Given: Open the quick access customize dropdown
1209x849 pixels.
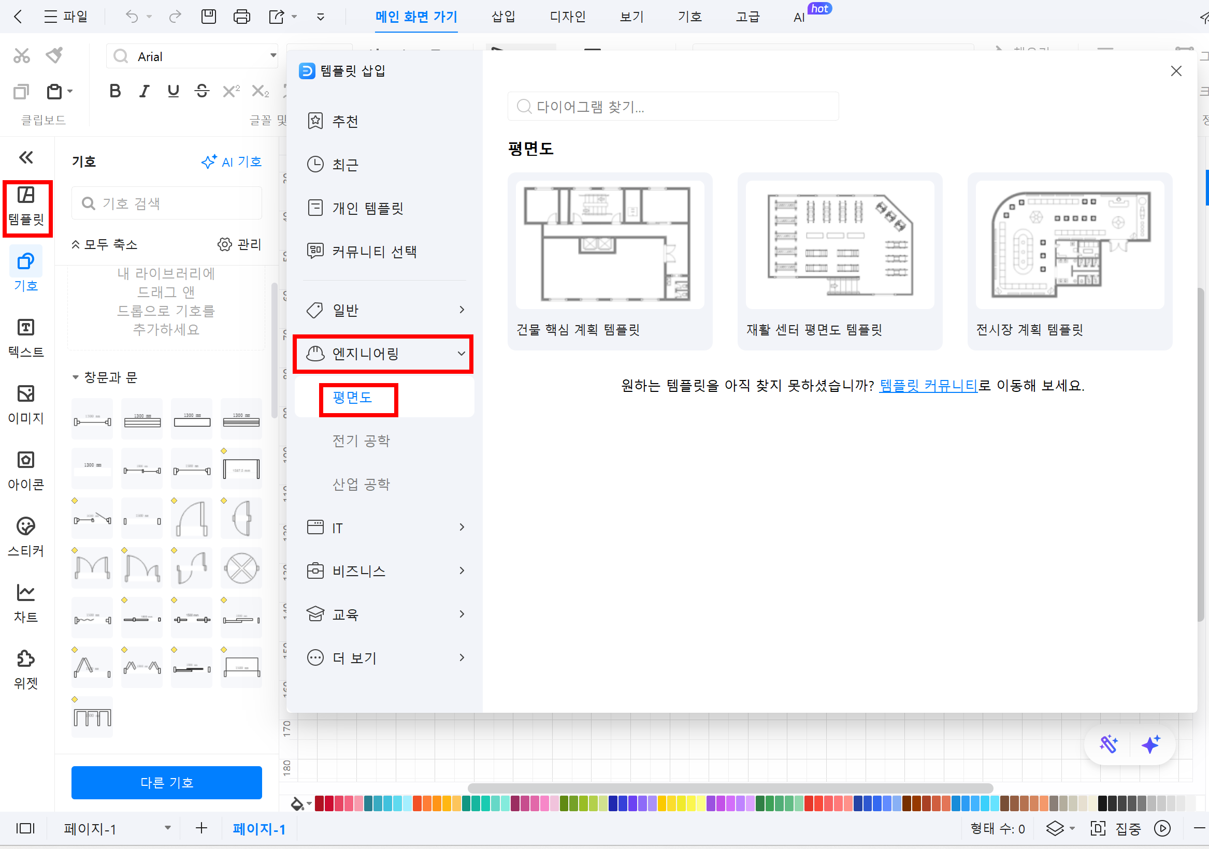Looking at the screenshot, I should click(320, 17).
